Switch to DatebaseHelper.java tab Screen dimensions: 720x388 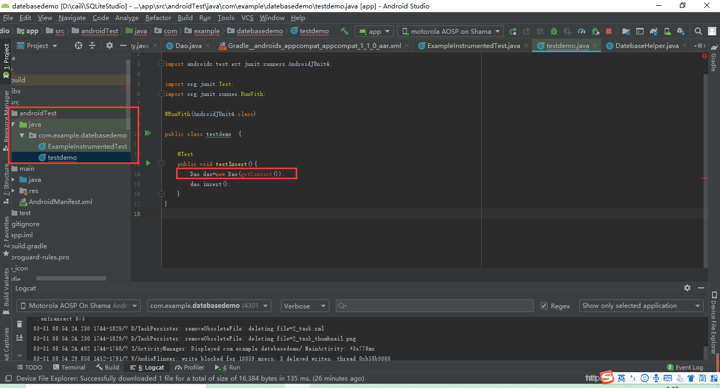click(x=647, y=46)
